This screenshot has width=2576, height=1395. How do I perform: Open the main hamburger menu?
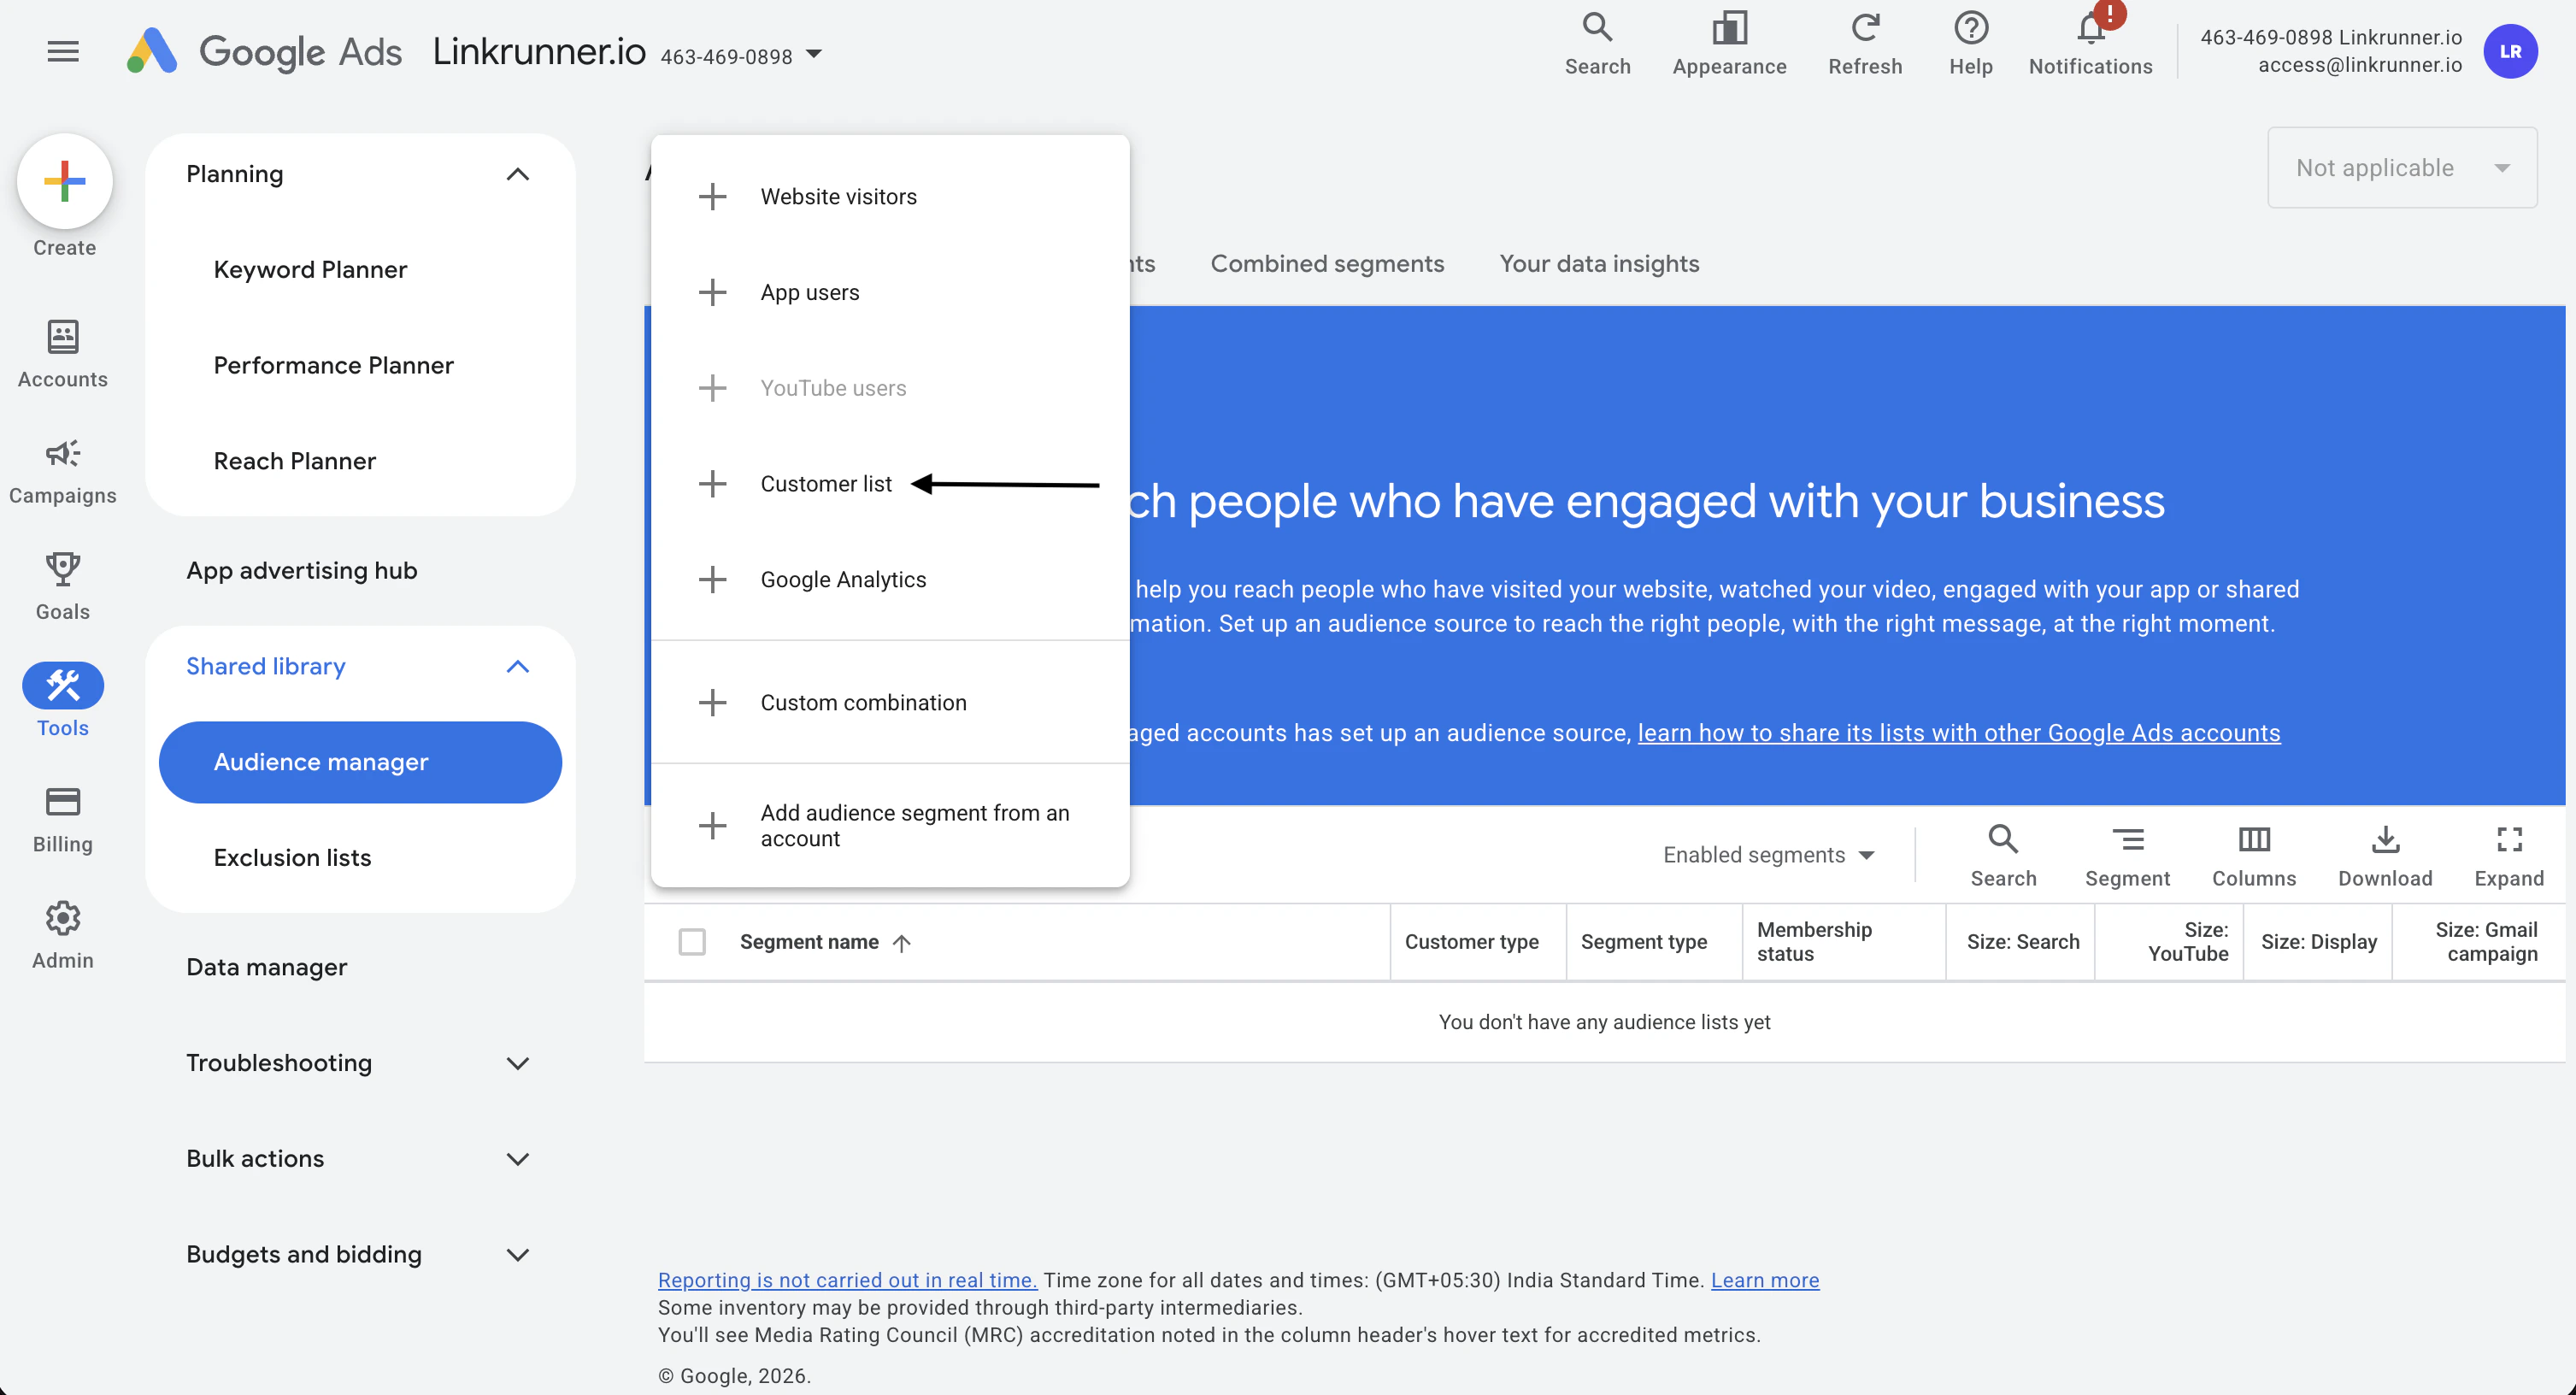tap(62, 52)
